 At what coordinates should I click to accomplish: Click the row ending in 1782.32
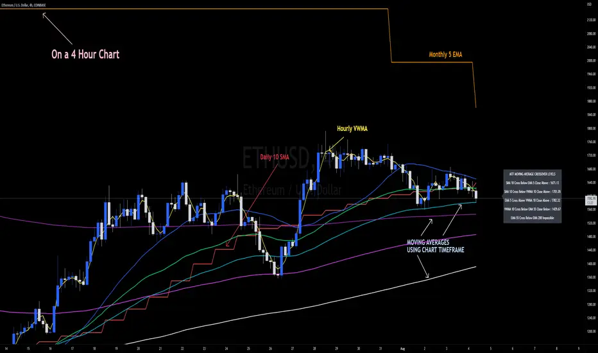(x=533, y=200)
